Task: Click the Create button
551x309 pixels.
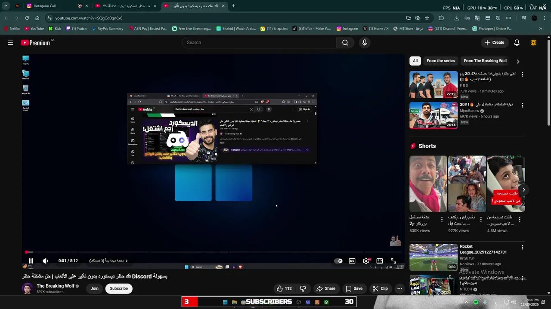Action: pos(494,42)
